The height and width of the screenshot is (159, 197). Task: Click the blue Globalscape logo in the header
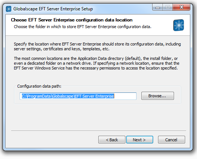click(x=178, y=25)
